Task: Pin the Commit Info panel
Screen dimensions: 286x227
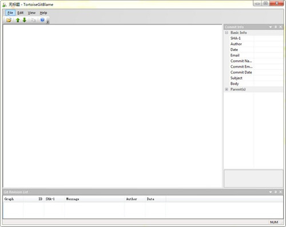Action: [276, 27]
